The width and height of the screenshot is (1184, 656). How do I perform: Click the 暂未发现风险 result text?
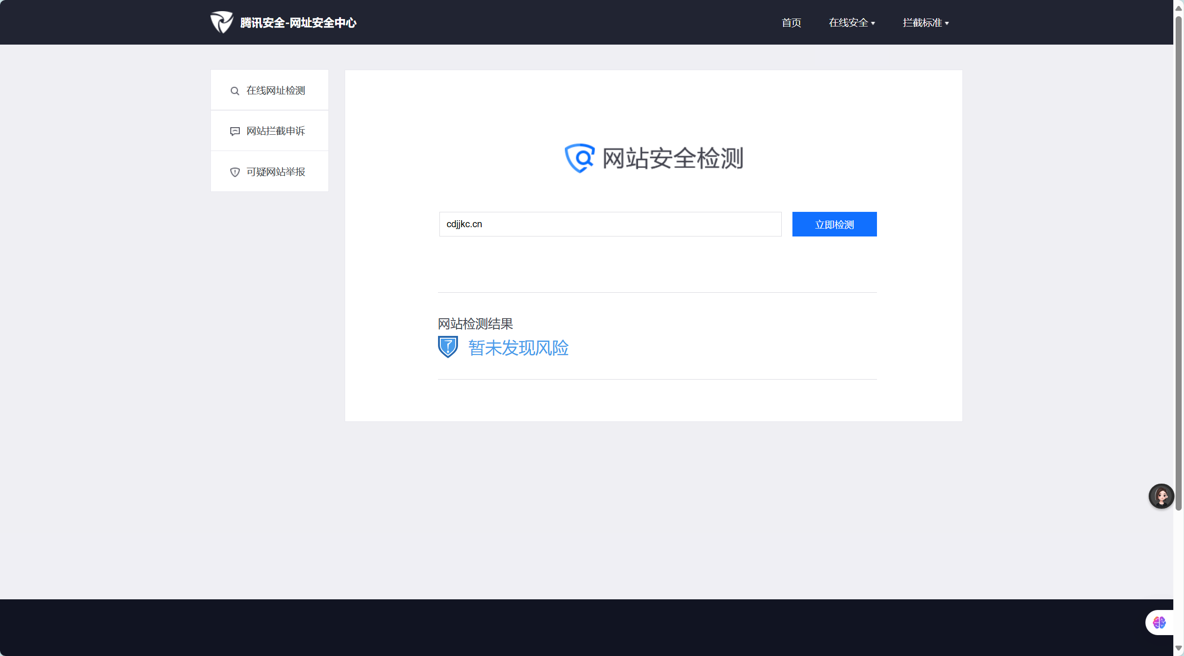tap(518, 348)
